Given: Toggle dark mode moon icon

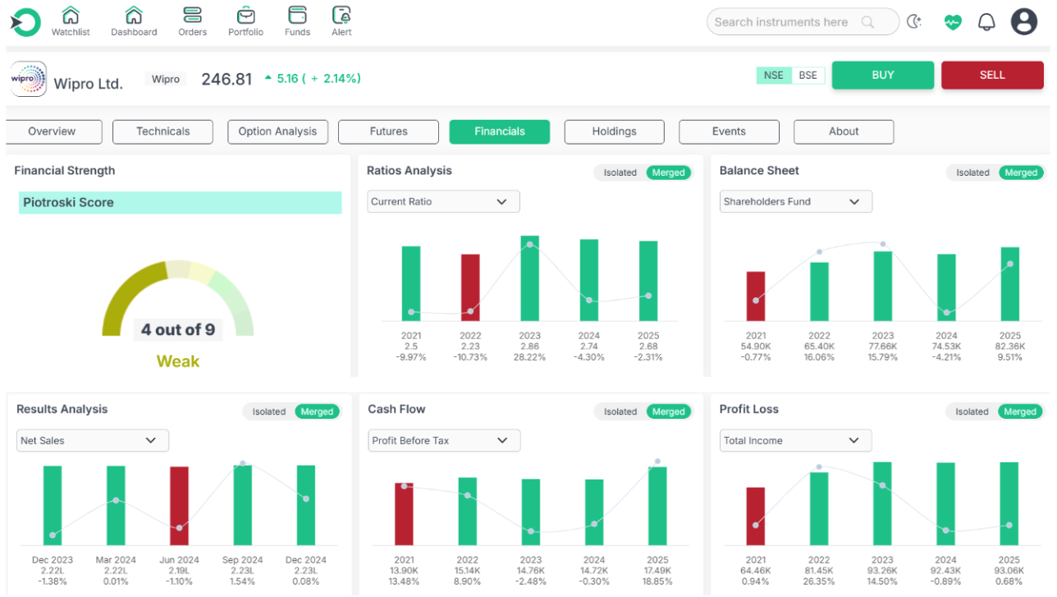Looking at the screenshot, I should [914, 22].
